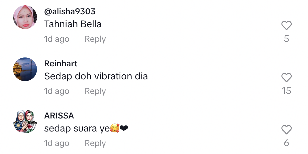Click the like count 5
Viewport: 308px width, 154px height.
tap(286, 38)
